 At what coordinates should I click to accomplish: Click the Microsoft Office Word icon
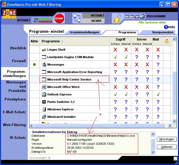44,87
